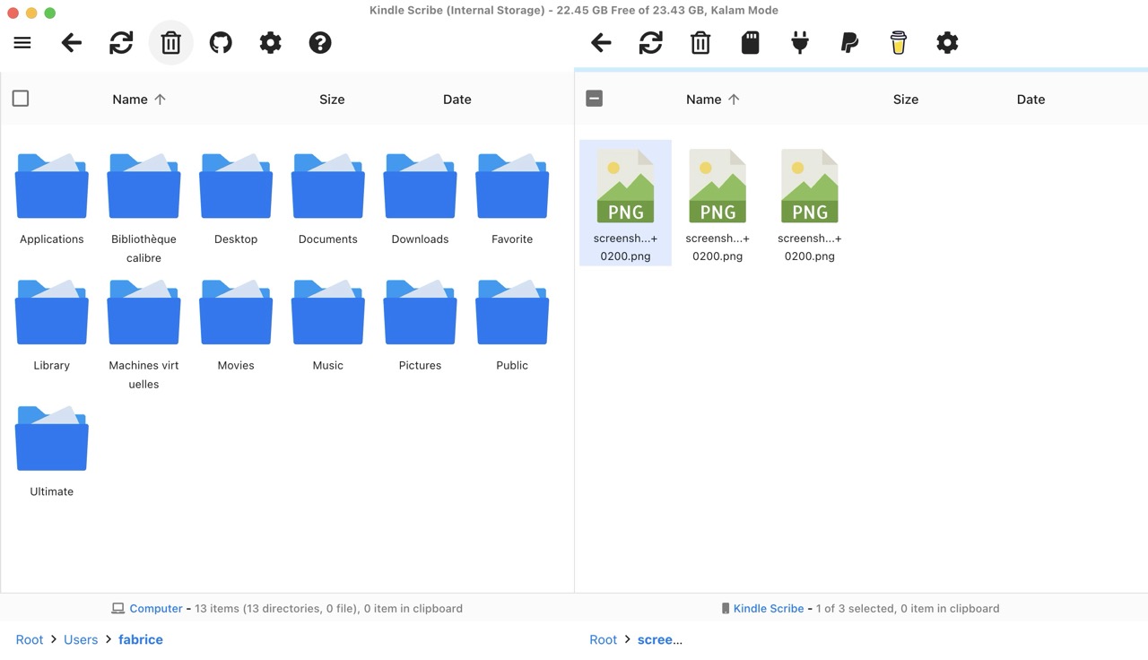Sort left pane by Date column
1148x660 pixels.
(x=457, y=100)
